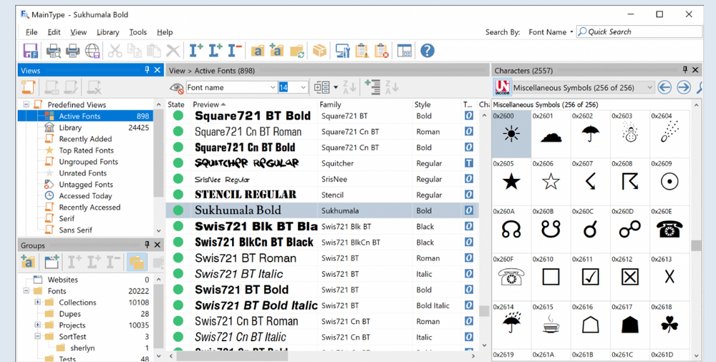Click the clipboard error report icon
Viewport: 716px width, 362px height.
pyautogui.click(x=382, y=51)
